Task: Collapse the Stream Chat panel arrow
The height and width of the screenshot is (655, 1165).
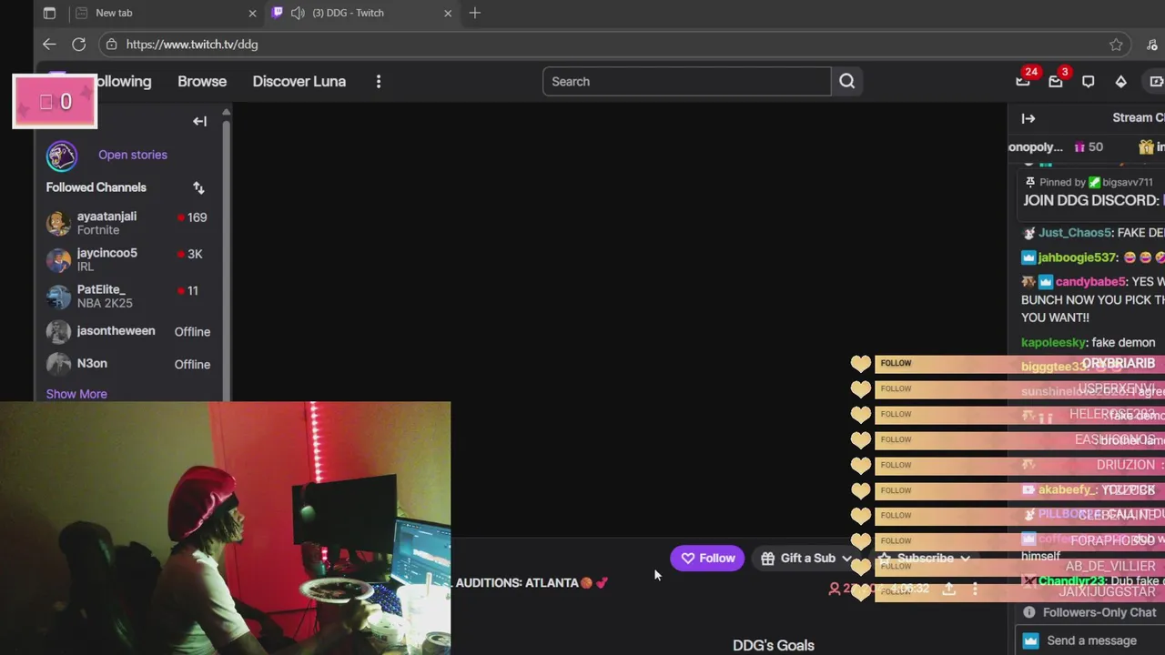Action: (1028, 118)
